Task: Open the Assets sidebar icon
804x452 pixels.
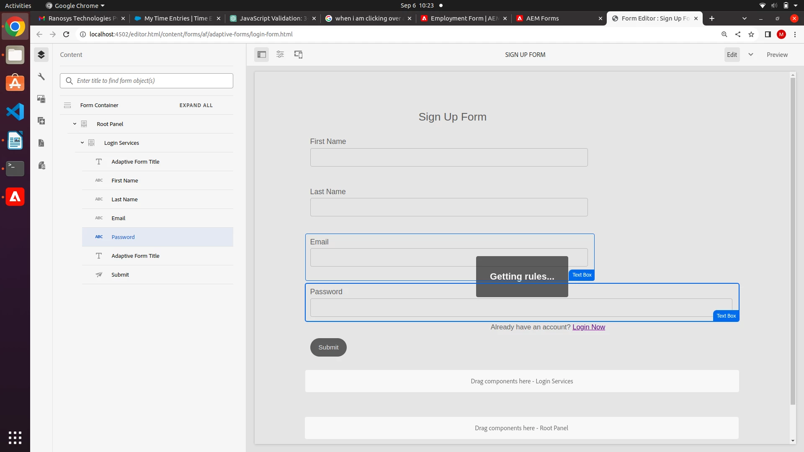Action: coord(41,99)
